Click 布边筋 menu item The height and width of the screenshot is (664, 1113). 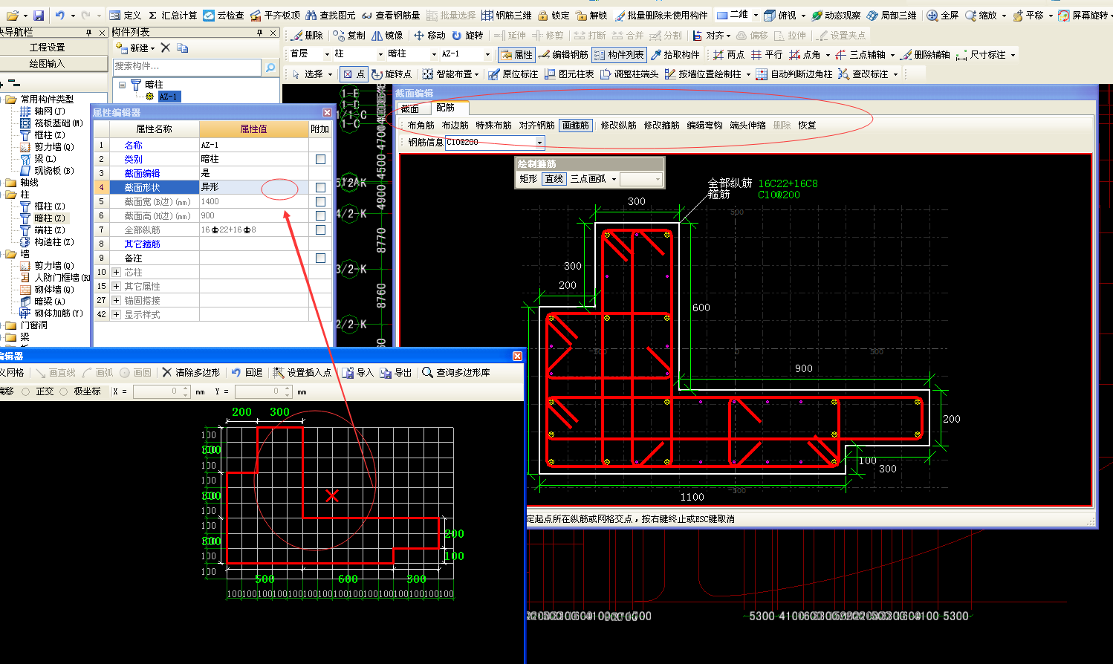tap(455, 126)
